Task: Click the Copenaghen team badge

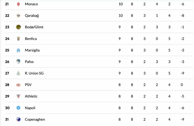Action: point(19,119)
